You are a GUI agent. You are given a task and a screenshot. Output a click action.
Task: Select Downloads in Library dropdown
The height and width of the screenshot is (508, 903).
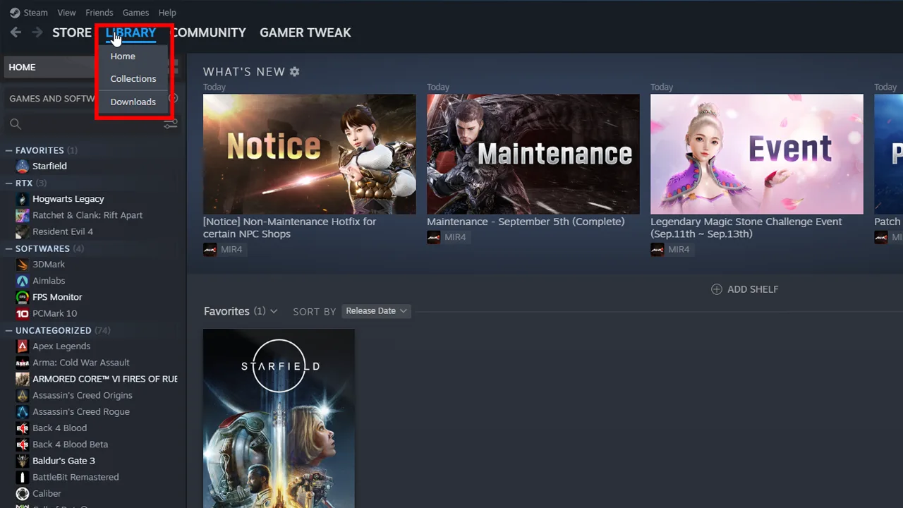point(133,102)
